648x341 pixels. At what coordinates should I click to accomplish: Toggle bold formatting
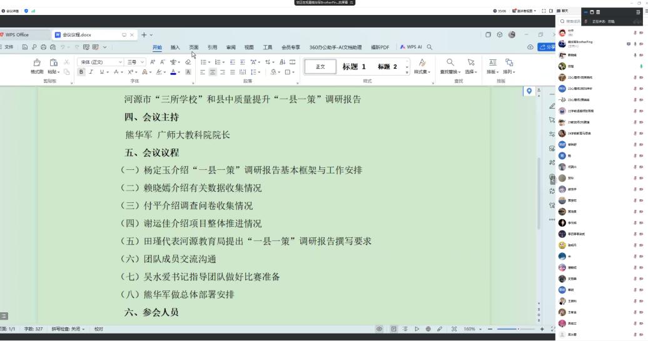point(81,72)
